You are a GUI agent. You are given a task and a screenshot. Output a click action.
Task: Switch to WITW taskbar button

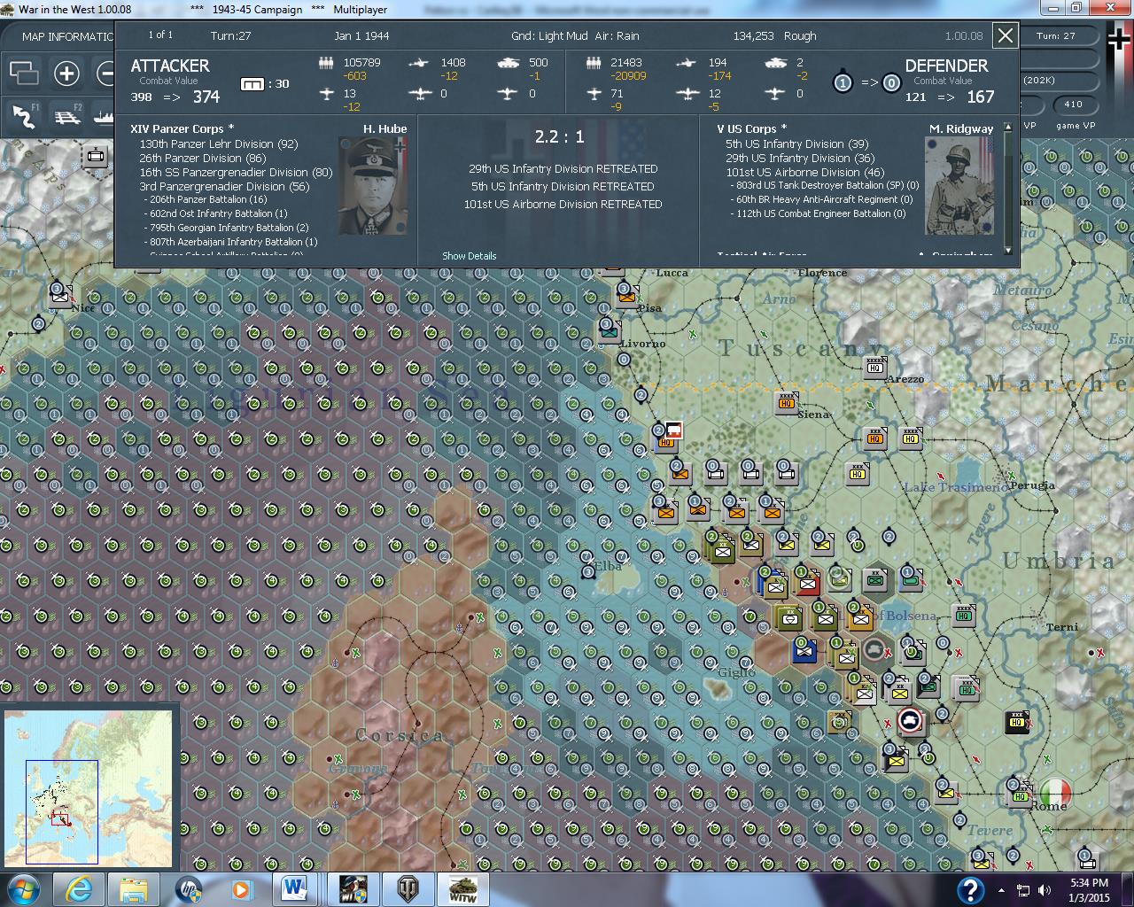462,889
